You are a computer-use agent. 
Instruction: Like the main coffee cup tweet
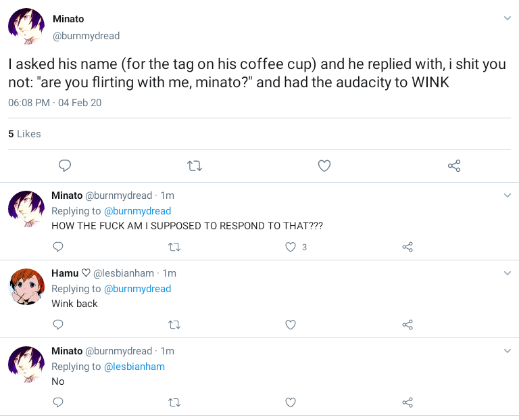click(x=324, y=166)
